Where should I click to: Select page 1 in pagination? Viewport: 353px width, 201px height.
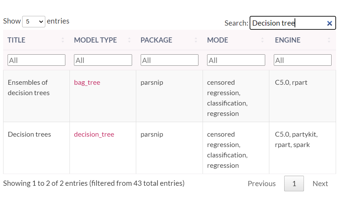(x=294, y=184)
